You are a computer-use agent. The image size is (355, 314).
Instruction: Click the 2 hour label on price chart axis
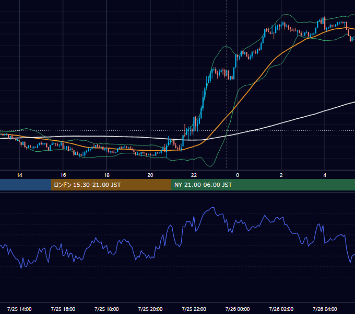(281, 175)
